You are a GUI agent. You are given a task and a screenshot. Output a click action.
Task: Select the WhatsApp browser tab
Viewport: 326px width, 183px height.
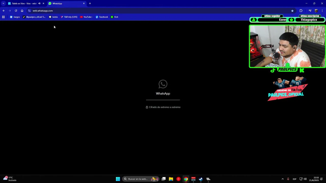[67, 4]
